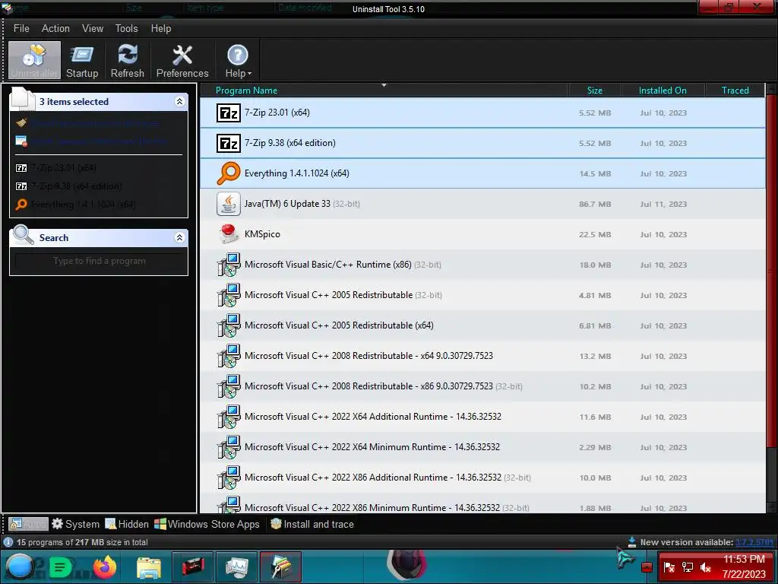Open File Explorer from the taskbar

[x=149, y=567]
